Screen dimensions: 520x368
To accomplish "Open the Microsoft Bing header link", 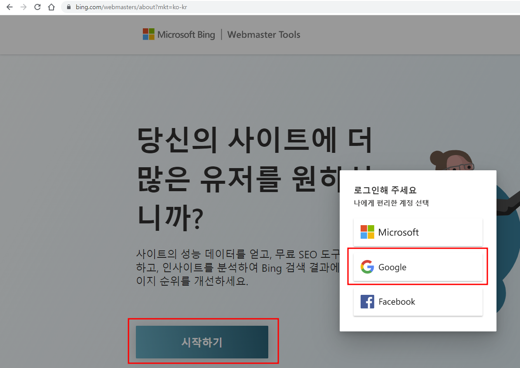I will click(x=186, y=34).
